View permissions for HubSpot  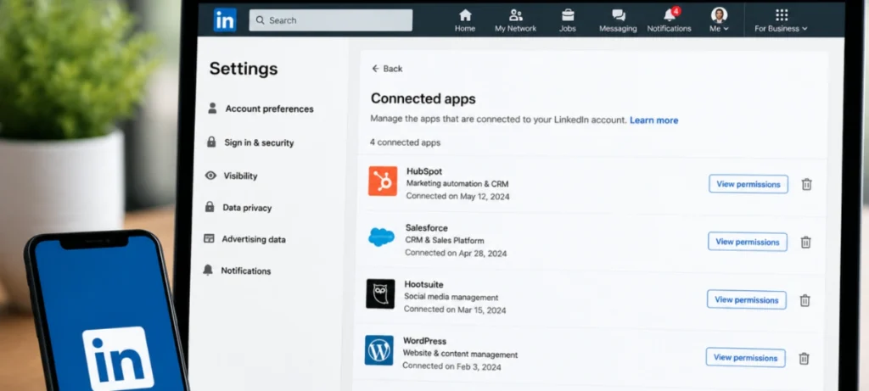point(748,184)
